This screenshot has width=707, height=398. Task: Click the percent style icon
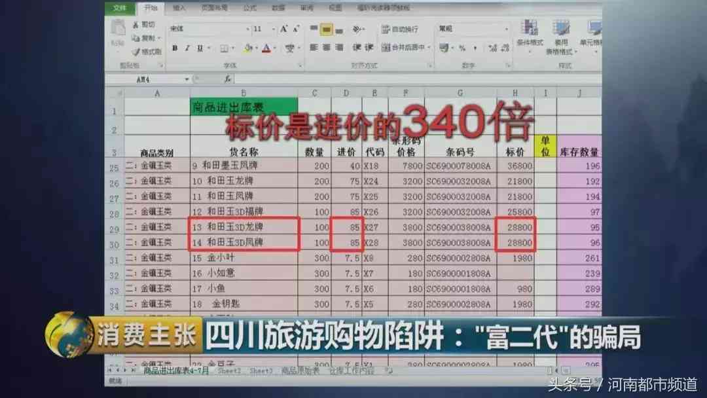click(462, 48)
